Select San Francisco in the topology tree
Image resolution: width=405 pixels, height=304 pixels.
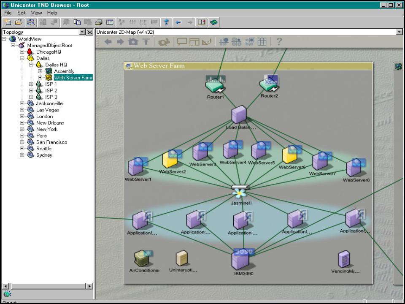[51, 142]
